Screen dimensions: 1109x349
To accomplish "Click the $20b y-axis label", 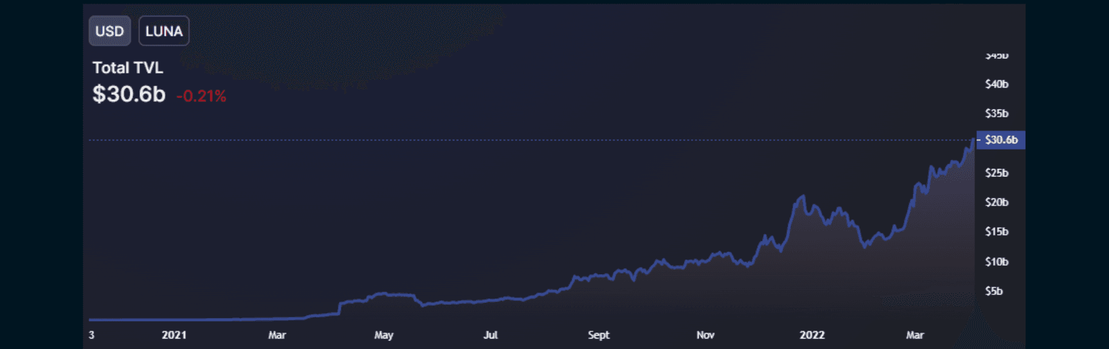I will 996,202.
